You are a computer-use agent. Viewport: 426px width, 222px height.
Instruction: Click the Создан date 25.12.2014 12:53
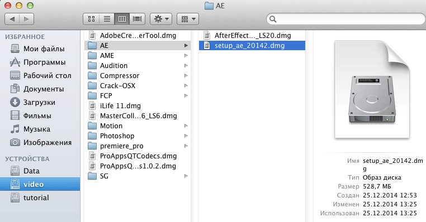click(x=390, y=195)
